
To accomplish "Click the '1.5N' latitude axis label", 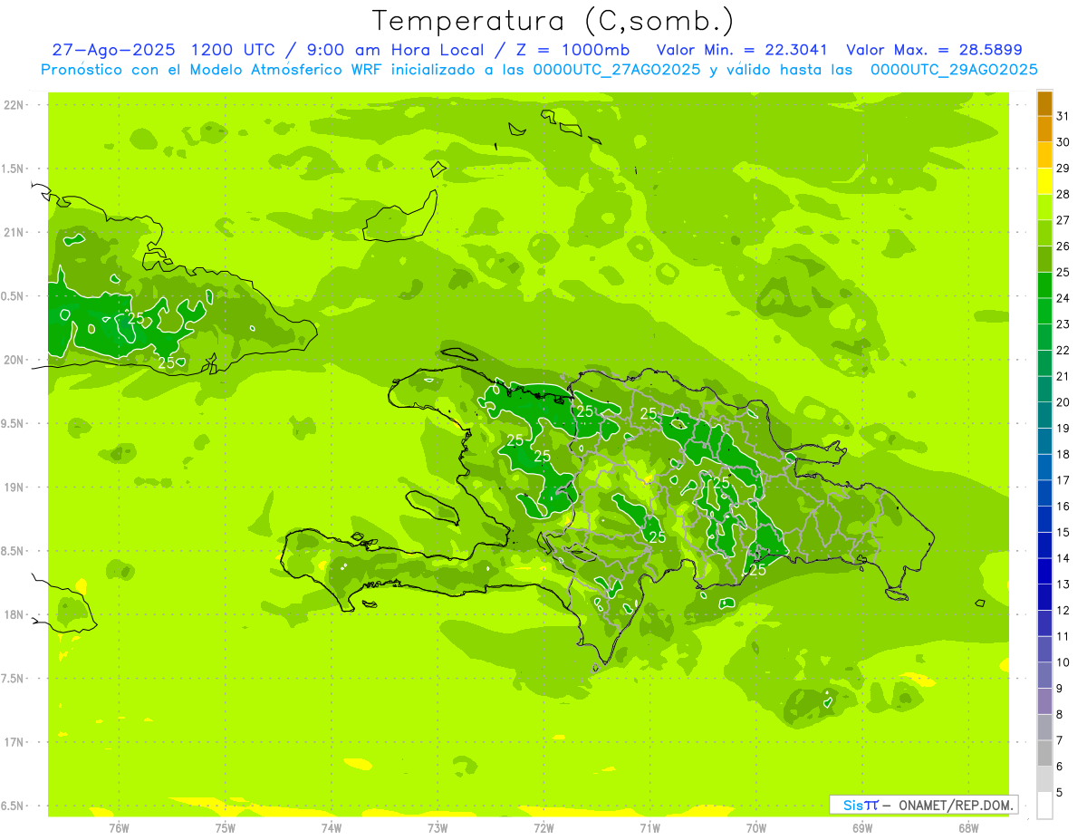I will [x=14, y=169].
